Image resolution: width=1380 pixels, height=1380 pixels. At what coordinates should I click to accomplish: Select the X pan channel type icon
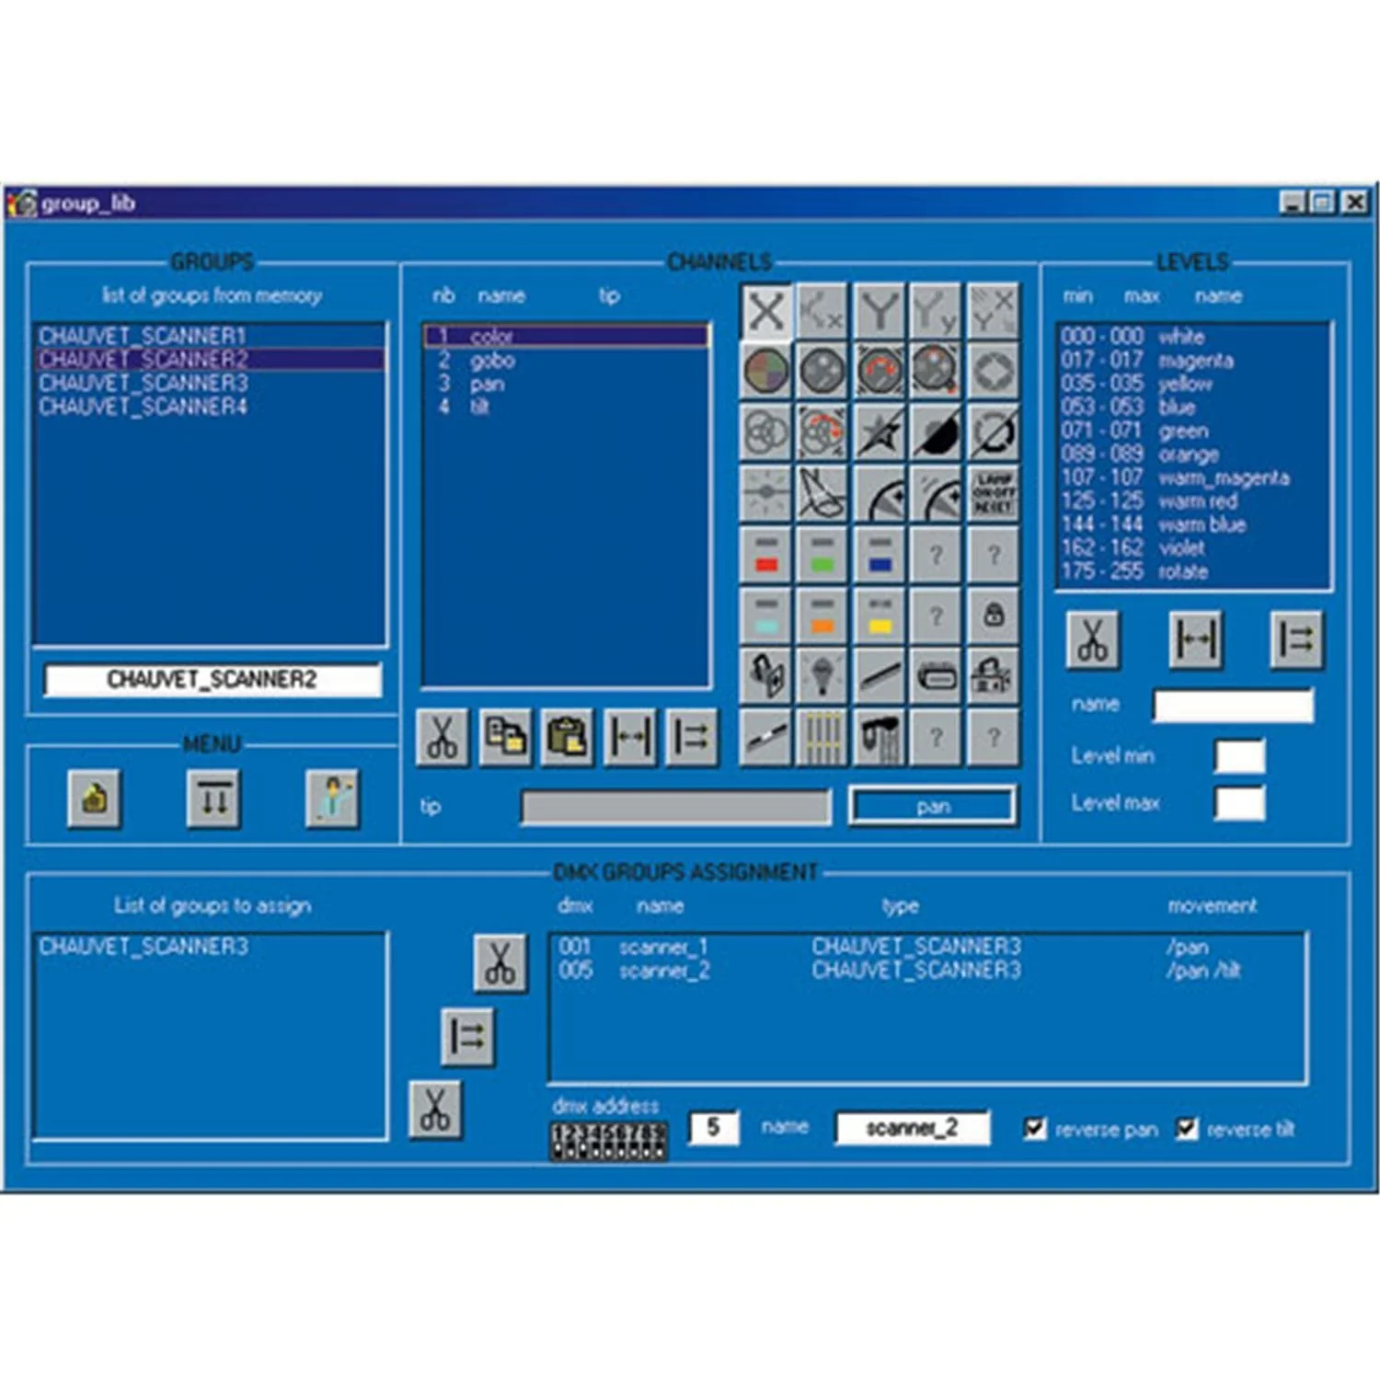tap(765, 311)
